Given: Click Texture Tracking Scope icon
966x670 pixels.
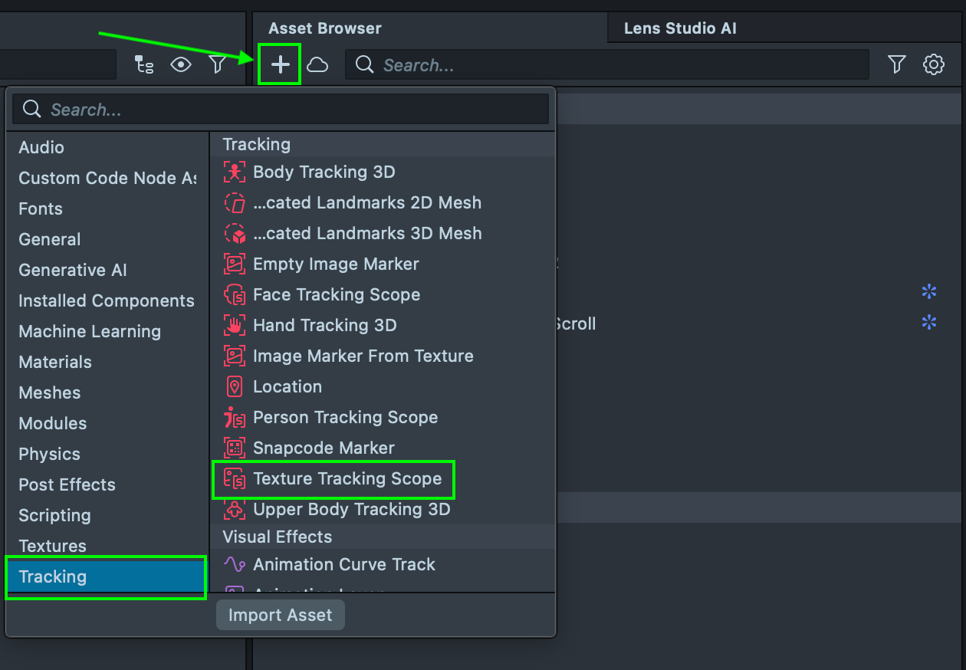Looking at the screenshot, I should 235,478.
